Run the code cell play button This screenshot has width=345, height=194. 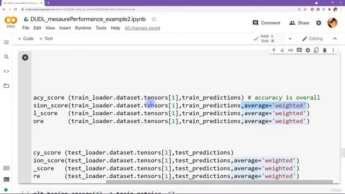(25, 58)
